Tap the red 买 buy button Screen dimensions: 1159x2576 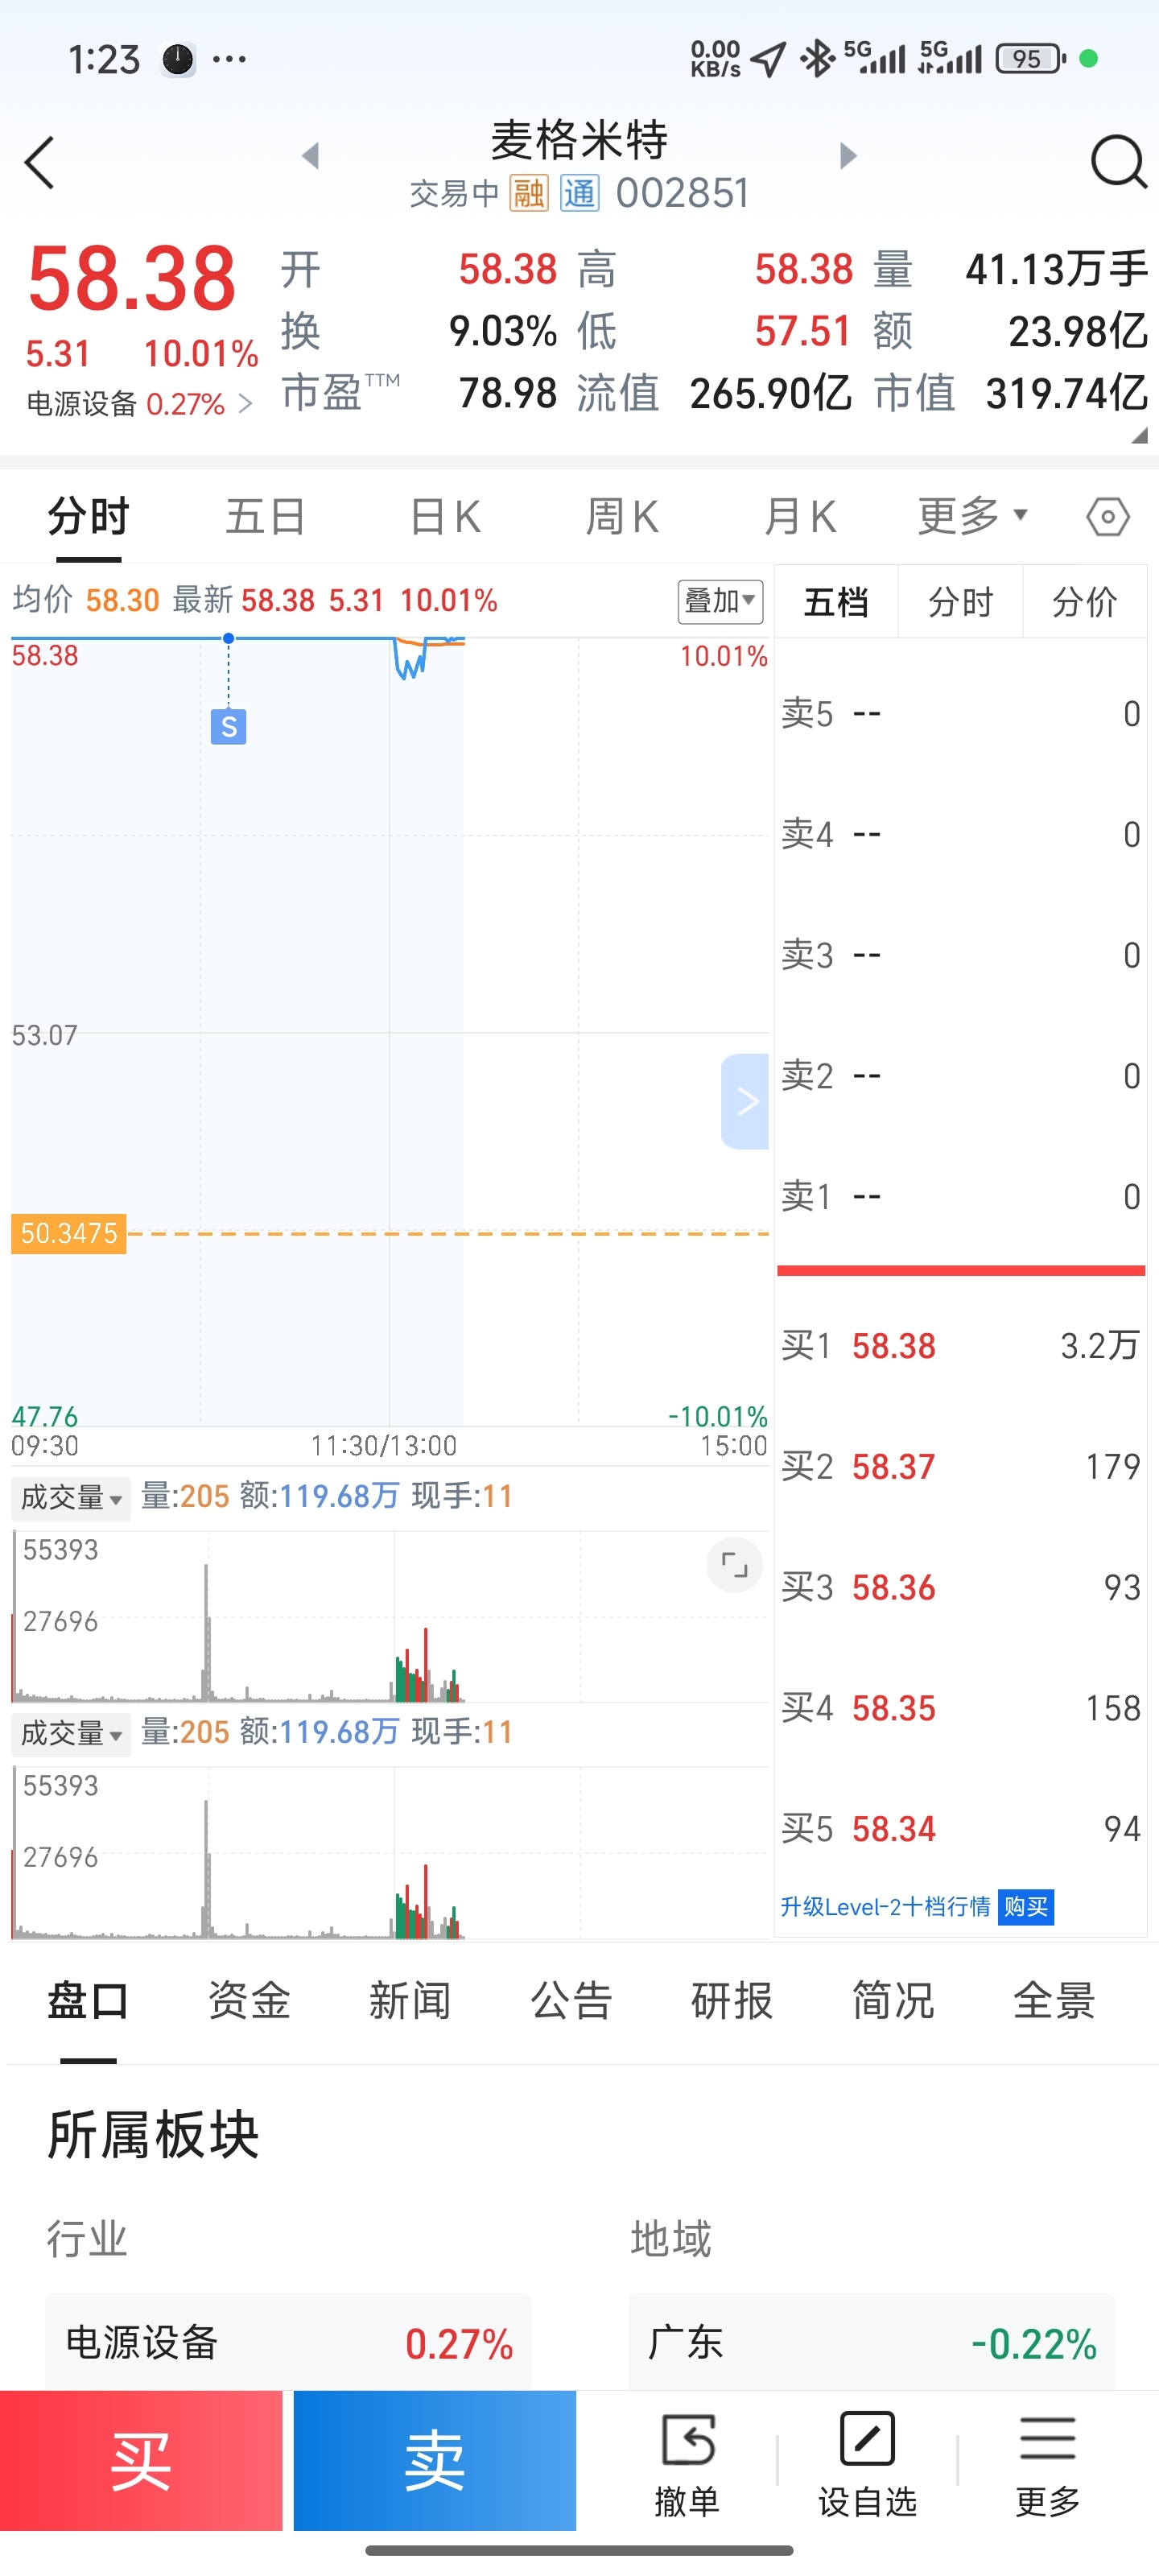[x=141, y=2461]
